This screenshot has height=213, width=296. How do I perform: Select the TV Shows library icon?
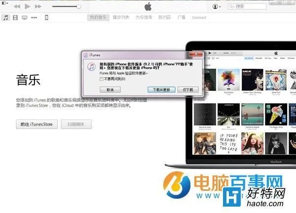(24, 18)
